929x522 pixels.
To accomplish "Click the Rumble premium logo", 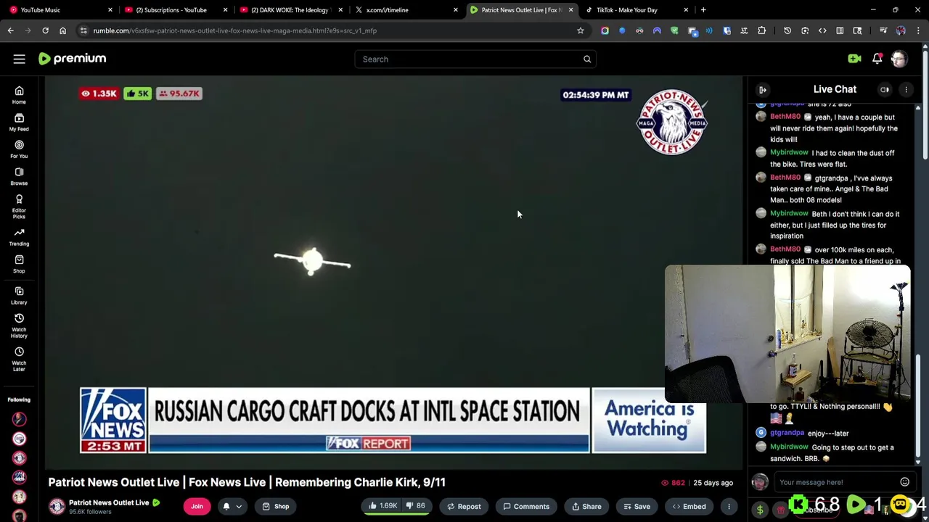I will click(72, 59).
